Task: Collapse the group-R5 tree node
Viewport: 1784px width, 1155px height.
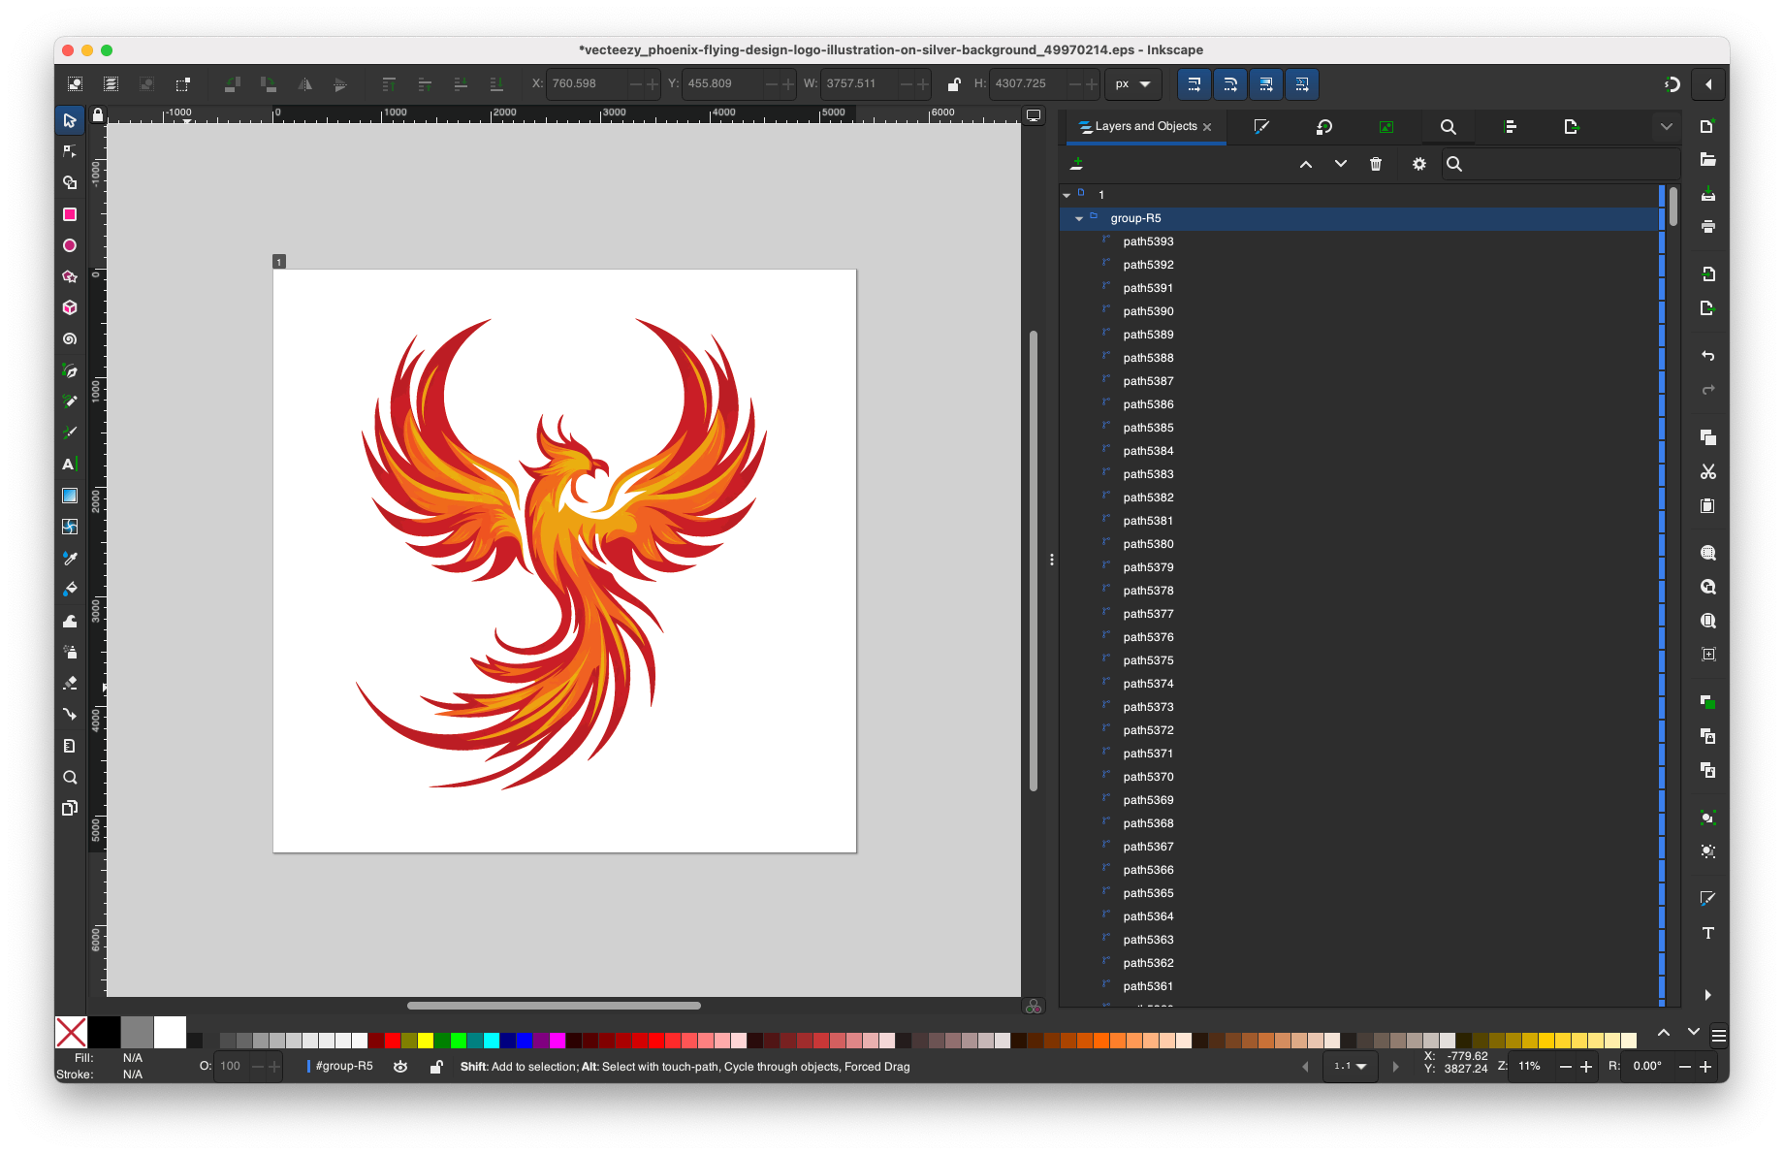Action: tap(1079, 218)
